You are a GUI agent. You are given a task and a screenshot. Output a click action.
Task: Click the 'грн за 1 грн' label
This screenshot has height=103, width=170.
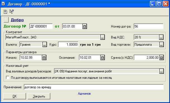coord(90,45)
